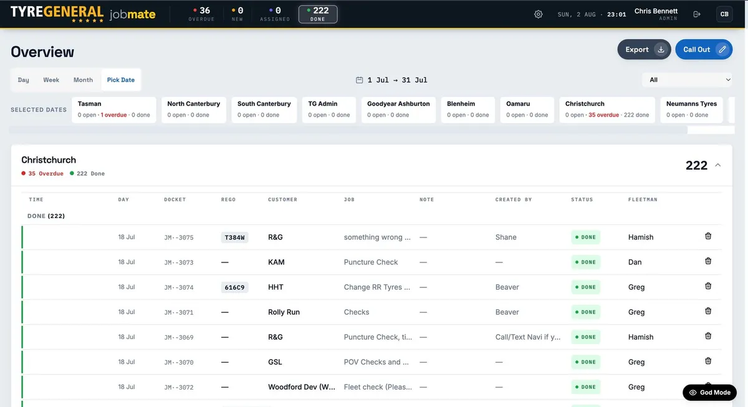The height and width of the screenshot is (407, 748).
Task: Click customer GSL
Action: click(x=276, y=362)
